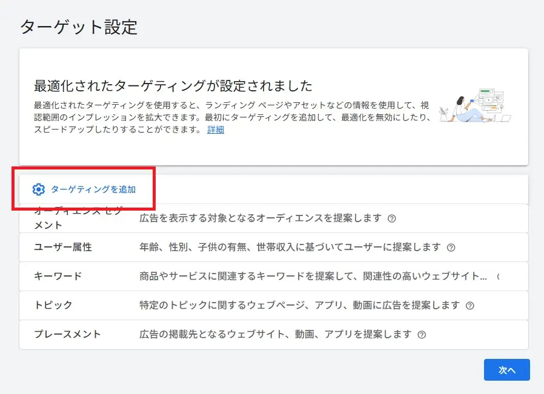Open the 詳細 link in the description
Image resolution: width=544 pixels, height=394 pixels.
point(216,130)
